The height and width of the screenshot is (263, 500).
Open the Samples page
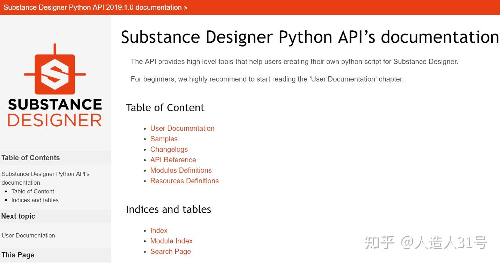point(164,139)
